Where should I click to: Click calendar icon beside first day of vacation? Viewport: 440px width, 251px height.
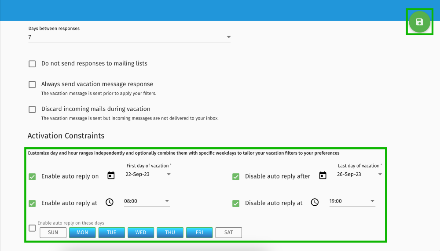coord(111,176)
